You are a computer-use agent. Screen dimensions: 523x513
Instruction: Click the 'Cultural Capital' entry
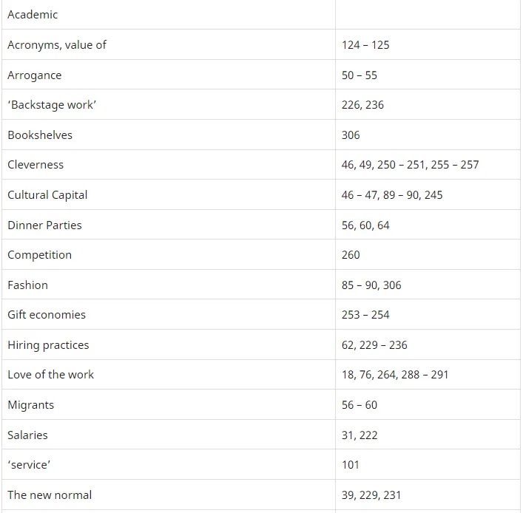point(47,195)
